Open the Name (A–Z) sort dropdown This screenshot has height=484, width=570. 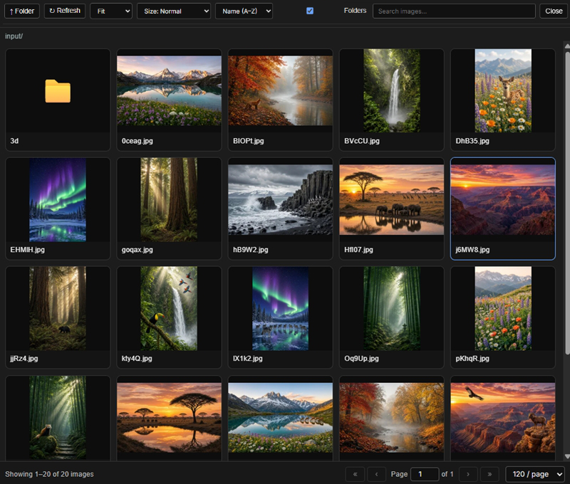[244, 11]
